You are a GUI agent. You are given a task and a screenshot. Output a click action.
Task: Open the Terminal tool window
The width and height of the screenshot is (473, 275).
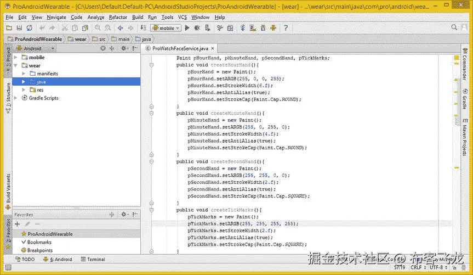click(x=93, y=259)
